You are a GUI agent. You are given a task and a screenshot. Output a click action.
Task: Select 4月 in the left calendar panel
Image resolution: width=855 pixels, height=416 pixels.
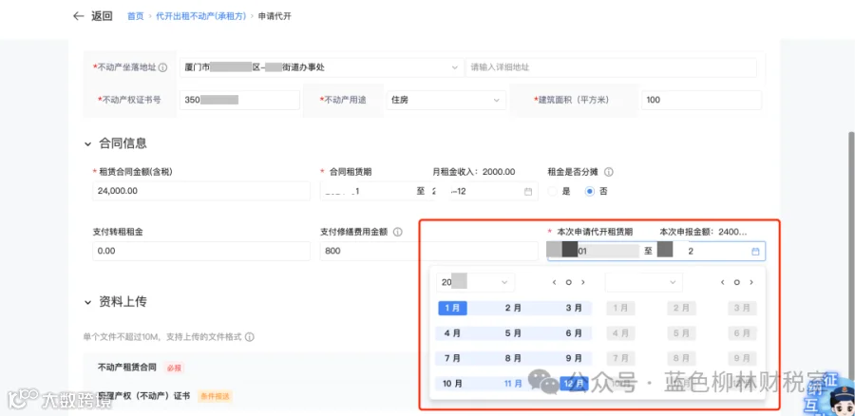(x=452, y=333)
